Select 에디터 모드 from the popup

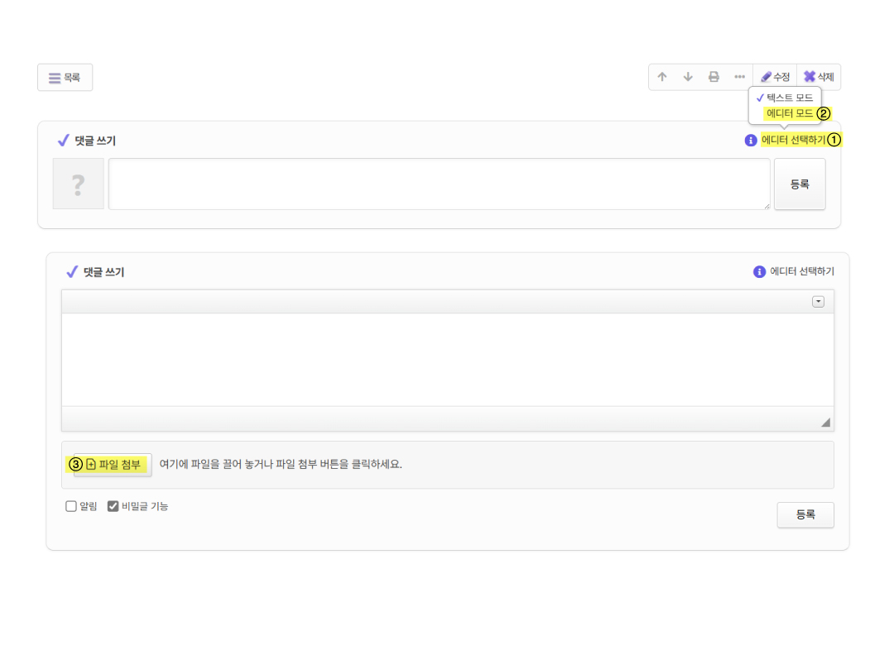pyautogui.click(x=789, y=113)
